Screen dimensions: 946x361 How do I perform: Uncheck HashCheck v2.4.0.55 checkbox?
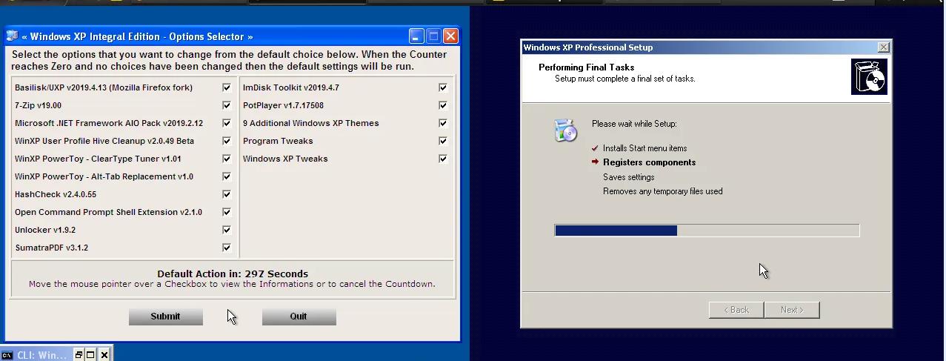227,194
